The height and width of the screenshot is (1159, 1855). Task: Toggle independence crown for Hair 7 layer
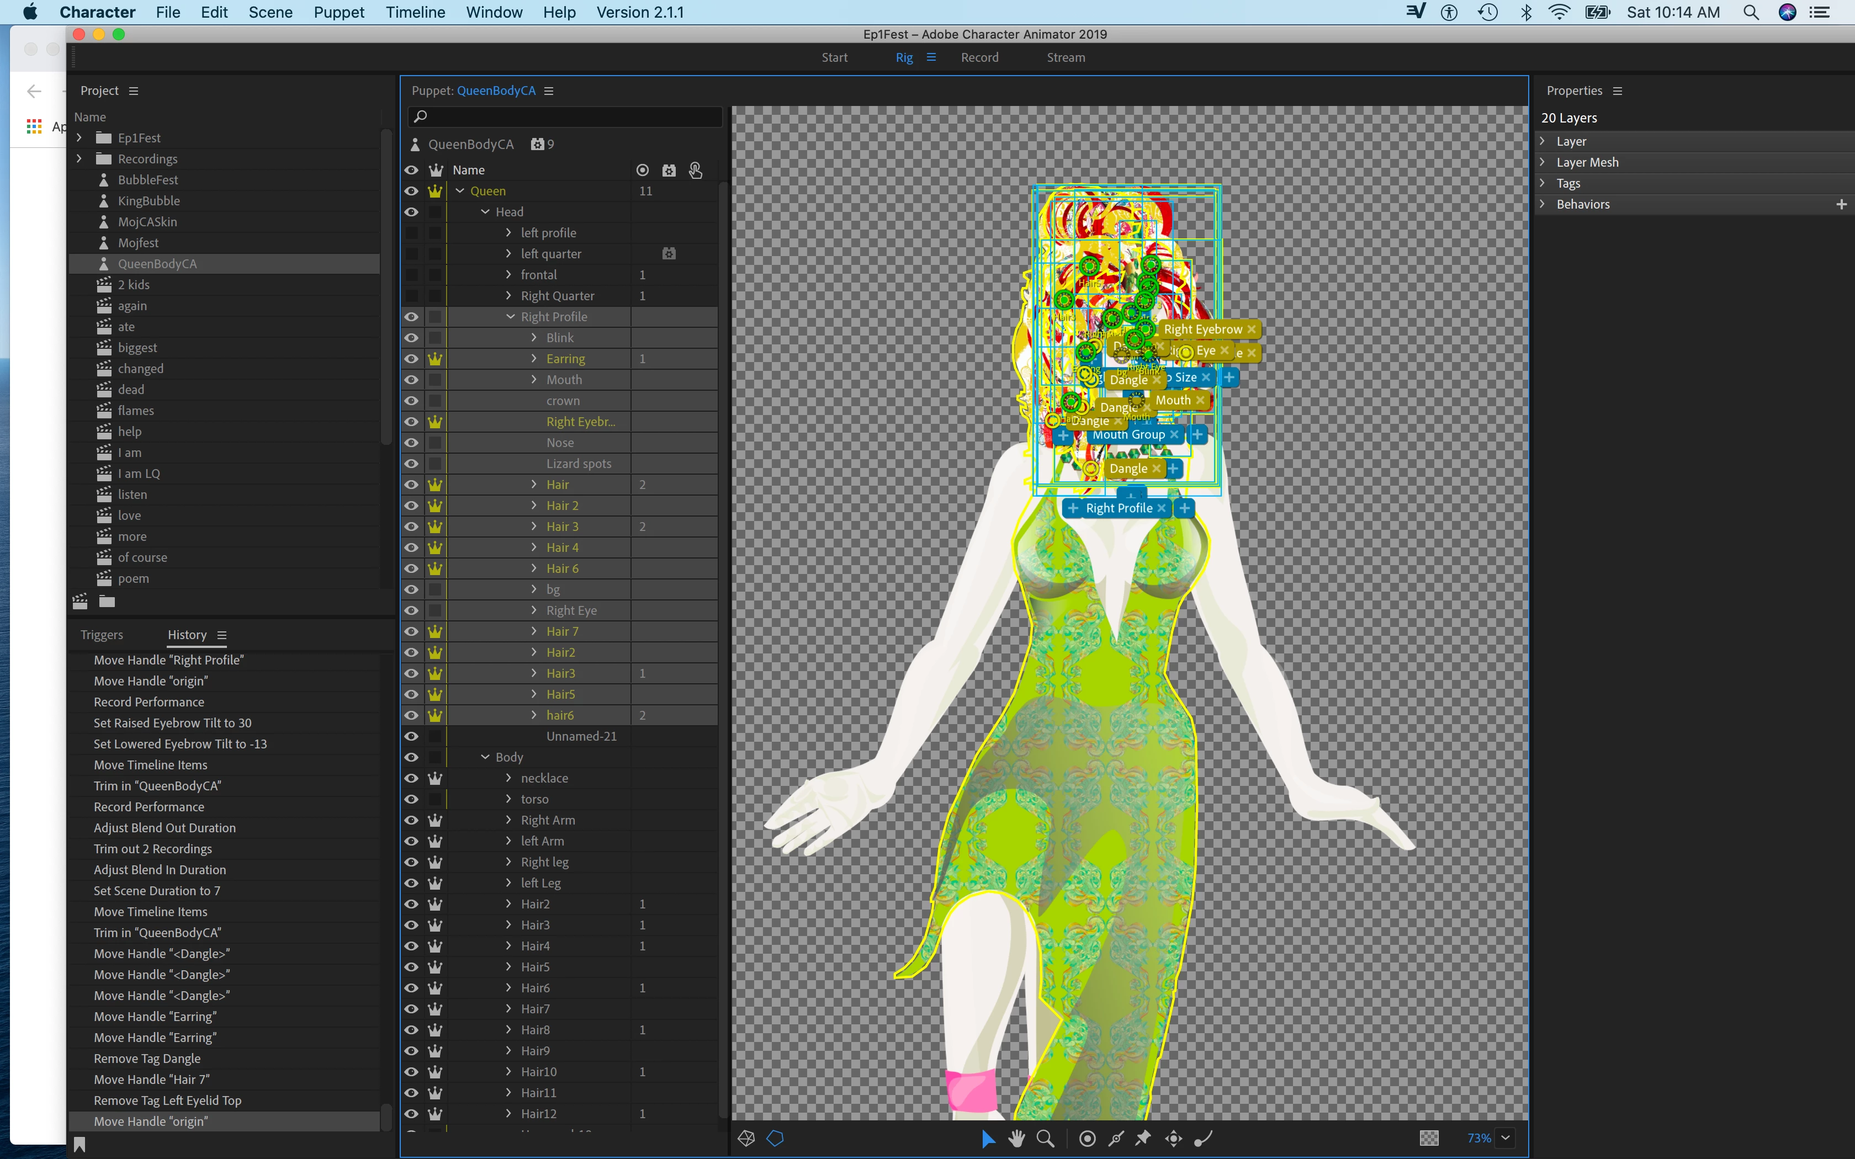pos(434,631)
